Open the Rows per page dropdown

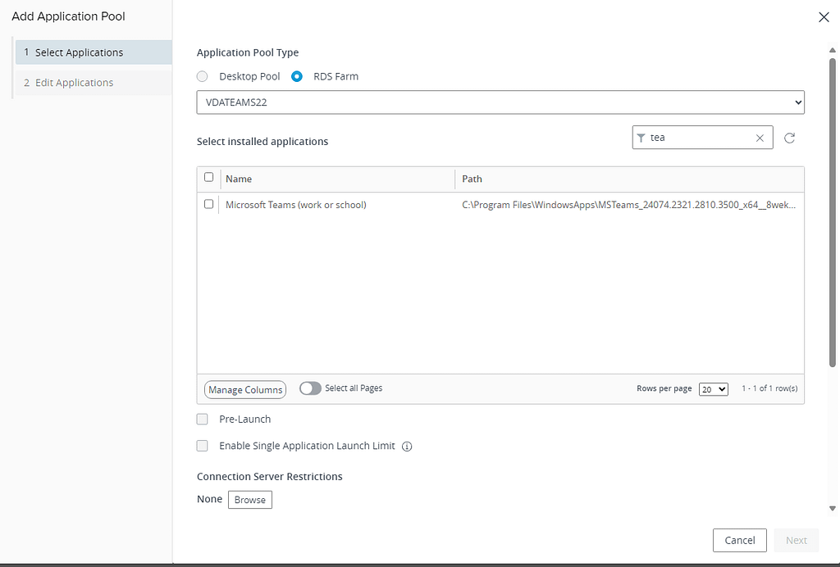point(713,389)
